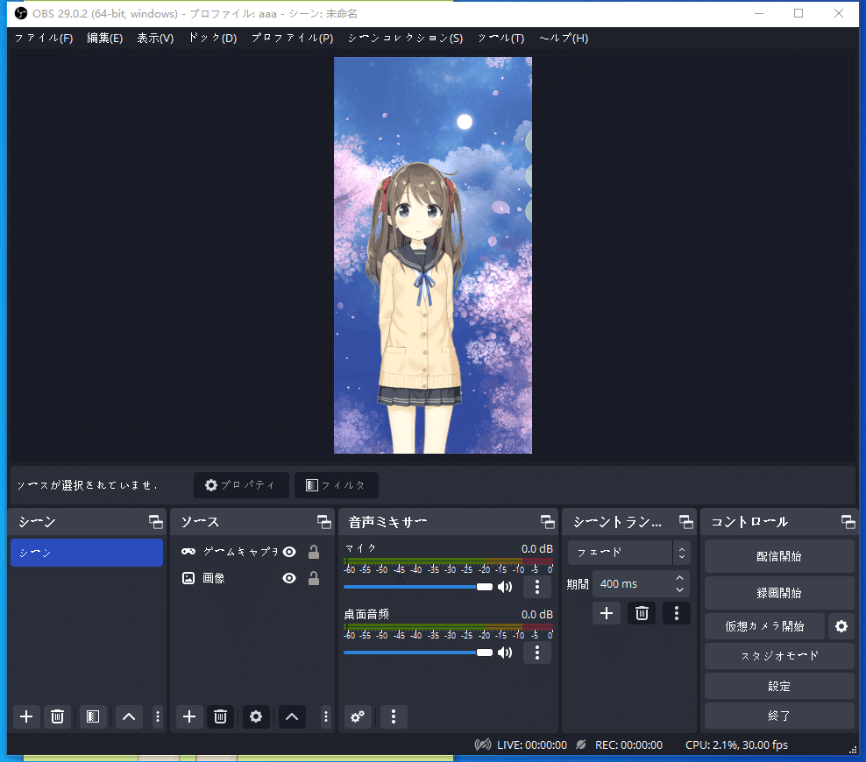Open more options in Scenes dock toolbar
Image resolution: width=866 pixels, height=762 pixels.
158,716
